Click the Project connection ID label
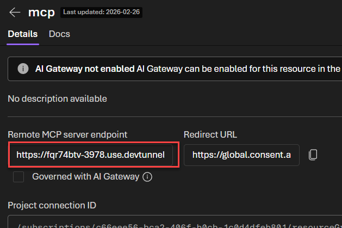Image resolution: width=342 pixels, height=228 pixels. coord(52,205)
